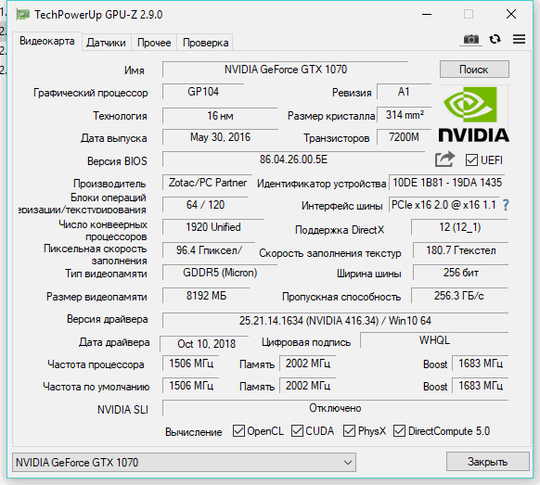
Task: Click the BIOS export share arrow icon
Action: (444, 159)
